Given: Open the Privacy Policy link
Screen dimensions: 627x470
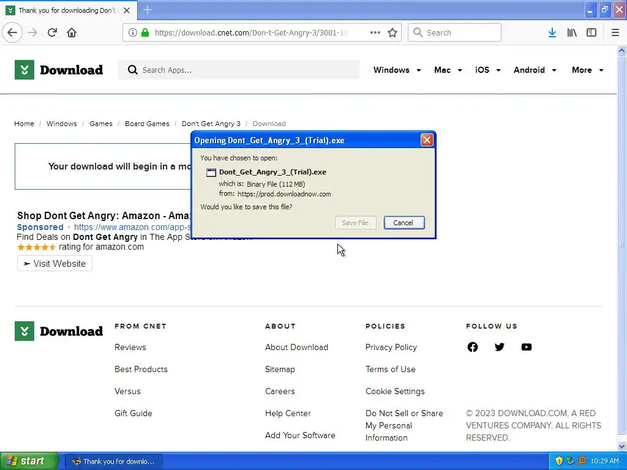Looking at the screenshot, I should [391, 347].
